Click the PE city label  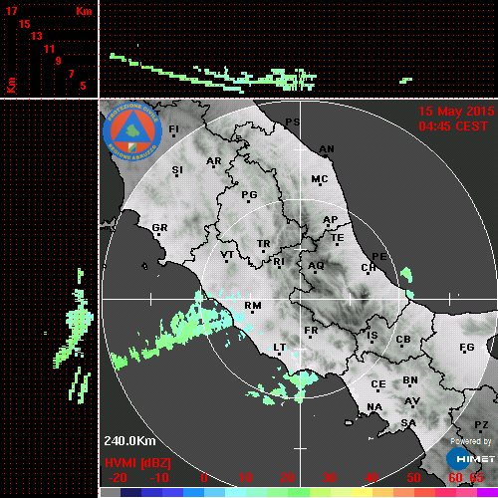pyautogui.click(x=379, y=257)
